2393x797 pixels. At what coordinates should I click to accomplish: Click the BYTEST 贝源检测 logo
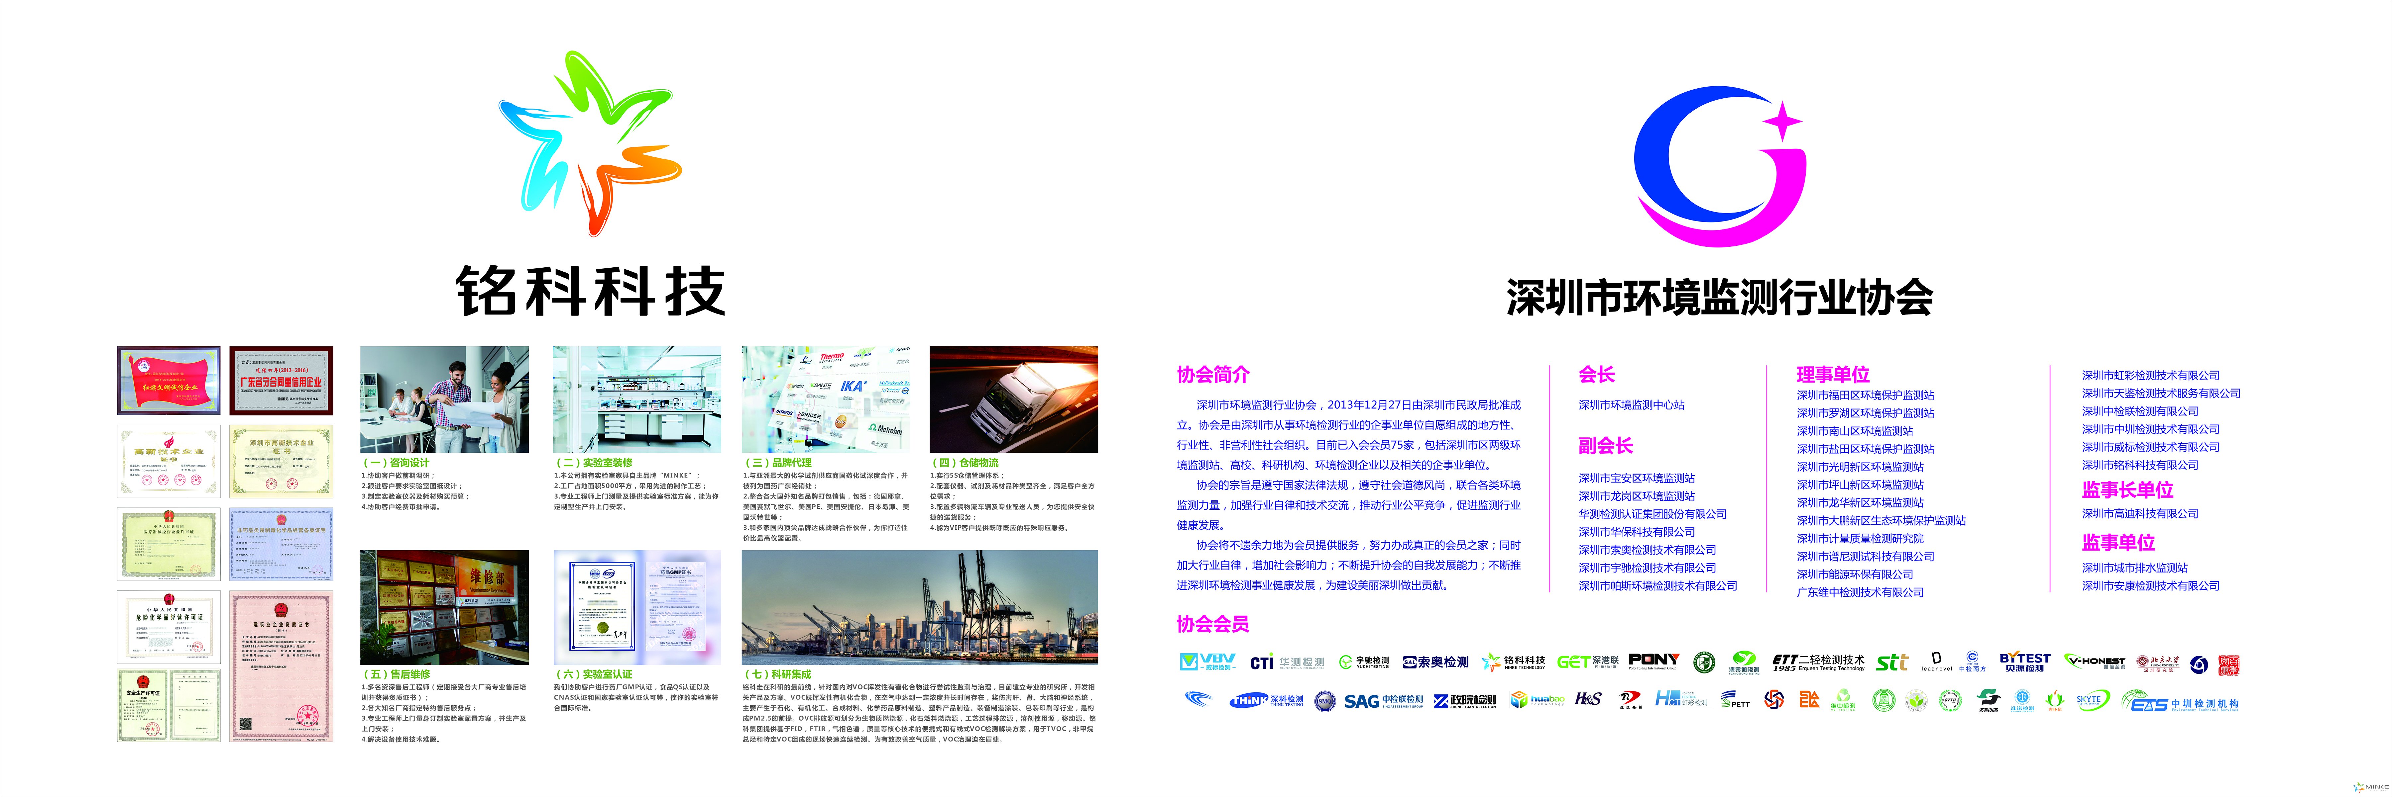click(x=2025, y=662)
